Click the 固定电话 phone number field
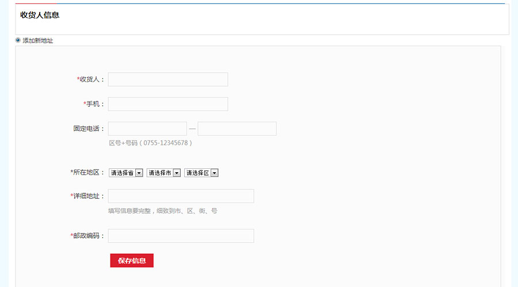 pyautogui.click(x=237, y=129)
